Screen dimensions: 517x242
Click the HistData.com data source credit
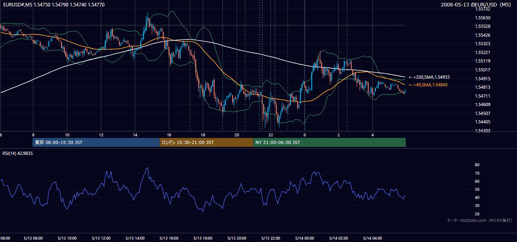pos(480,220)
